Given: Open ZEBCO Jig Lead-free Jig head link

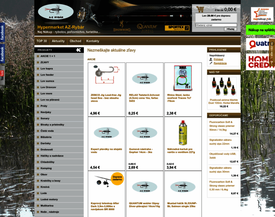Looking at the screenshot, I should [x=106, y=98].
